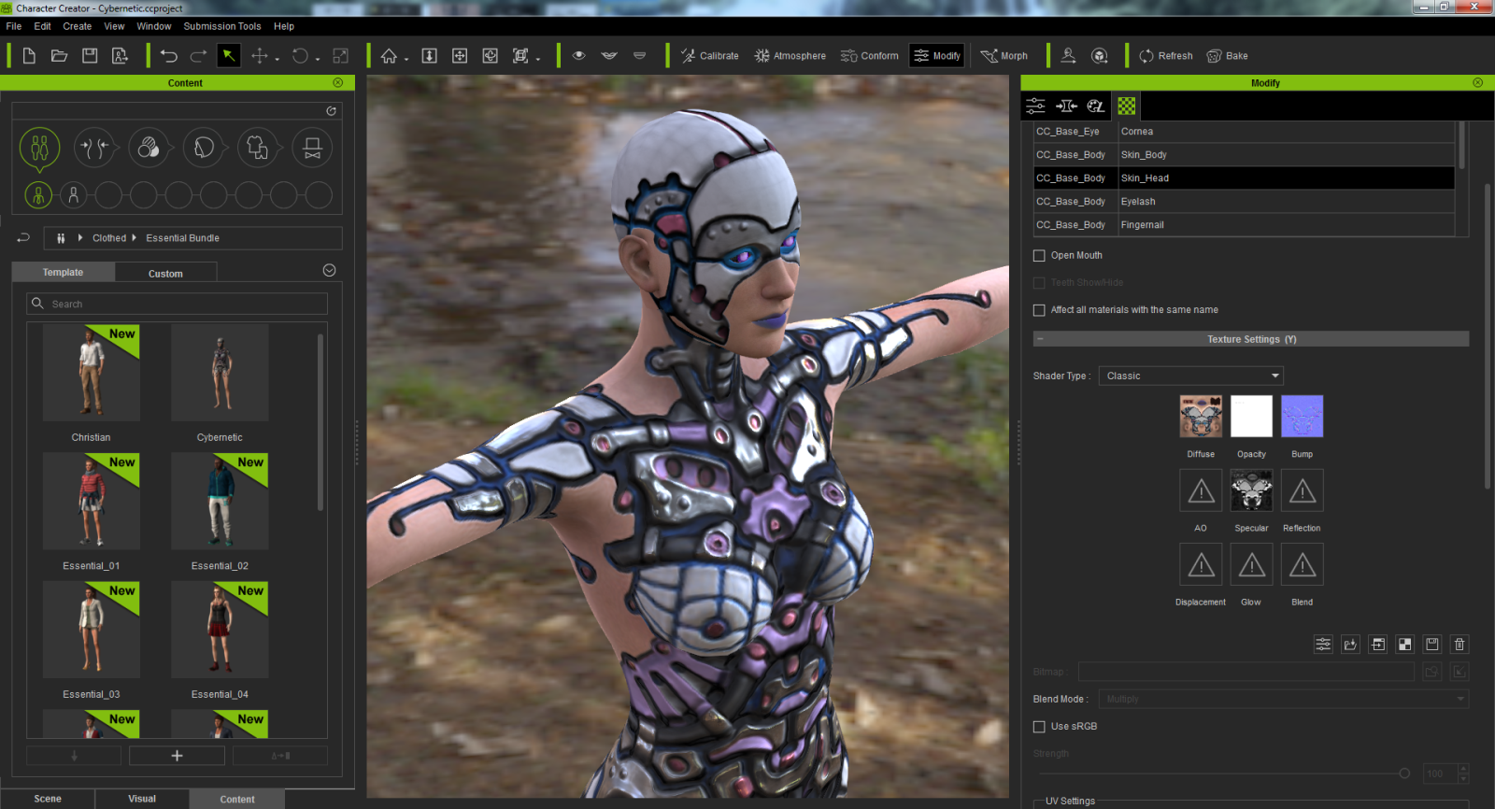Enable the Use sRGB checkbox
This screenshot has height=809, width=1495.
[1039, 727]
